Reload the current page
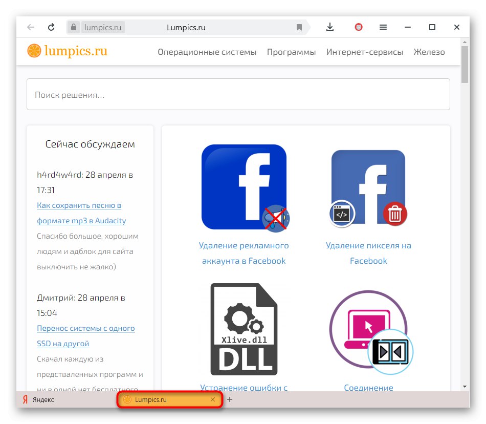The width and height of the screenshot is (486, 424). point(51,27)
